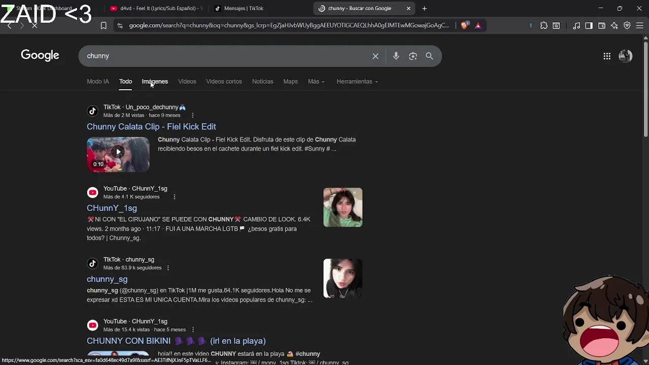Open options for 4.1 K seguidores result
649x365 pixels.
(174, 197)
